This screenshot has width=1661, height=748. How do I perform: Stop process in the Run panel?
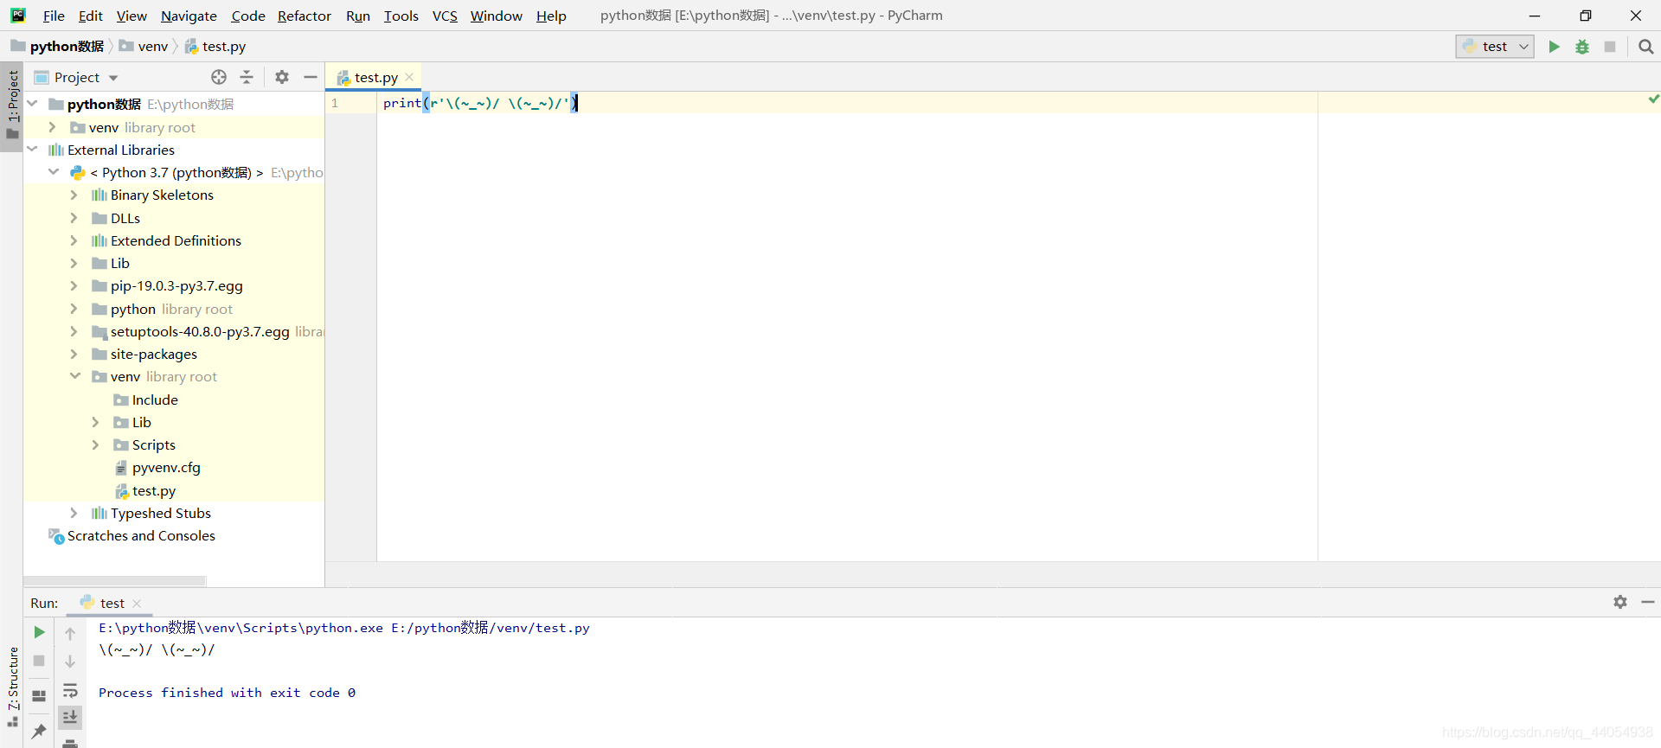(x=39, y=661)
